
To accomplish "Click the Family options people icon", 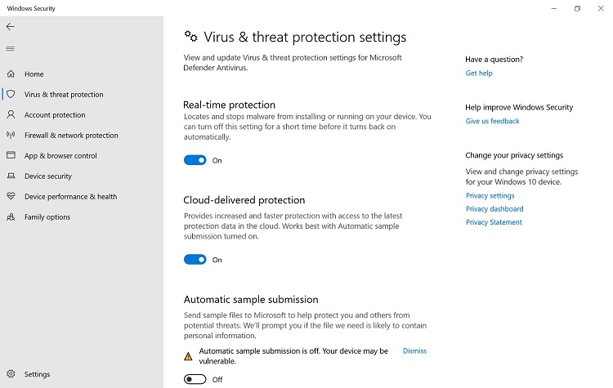I will point(11,216).
